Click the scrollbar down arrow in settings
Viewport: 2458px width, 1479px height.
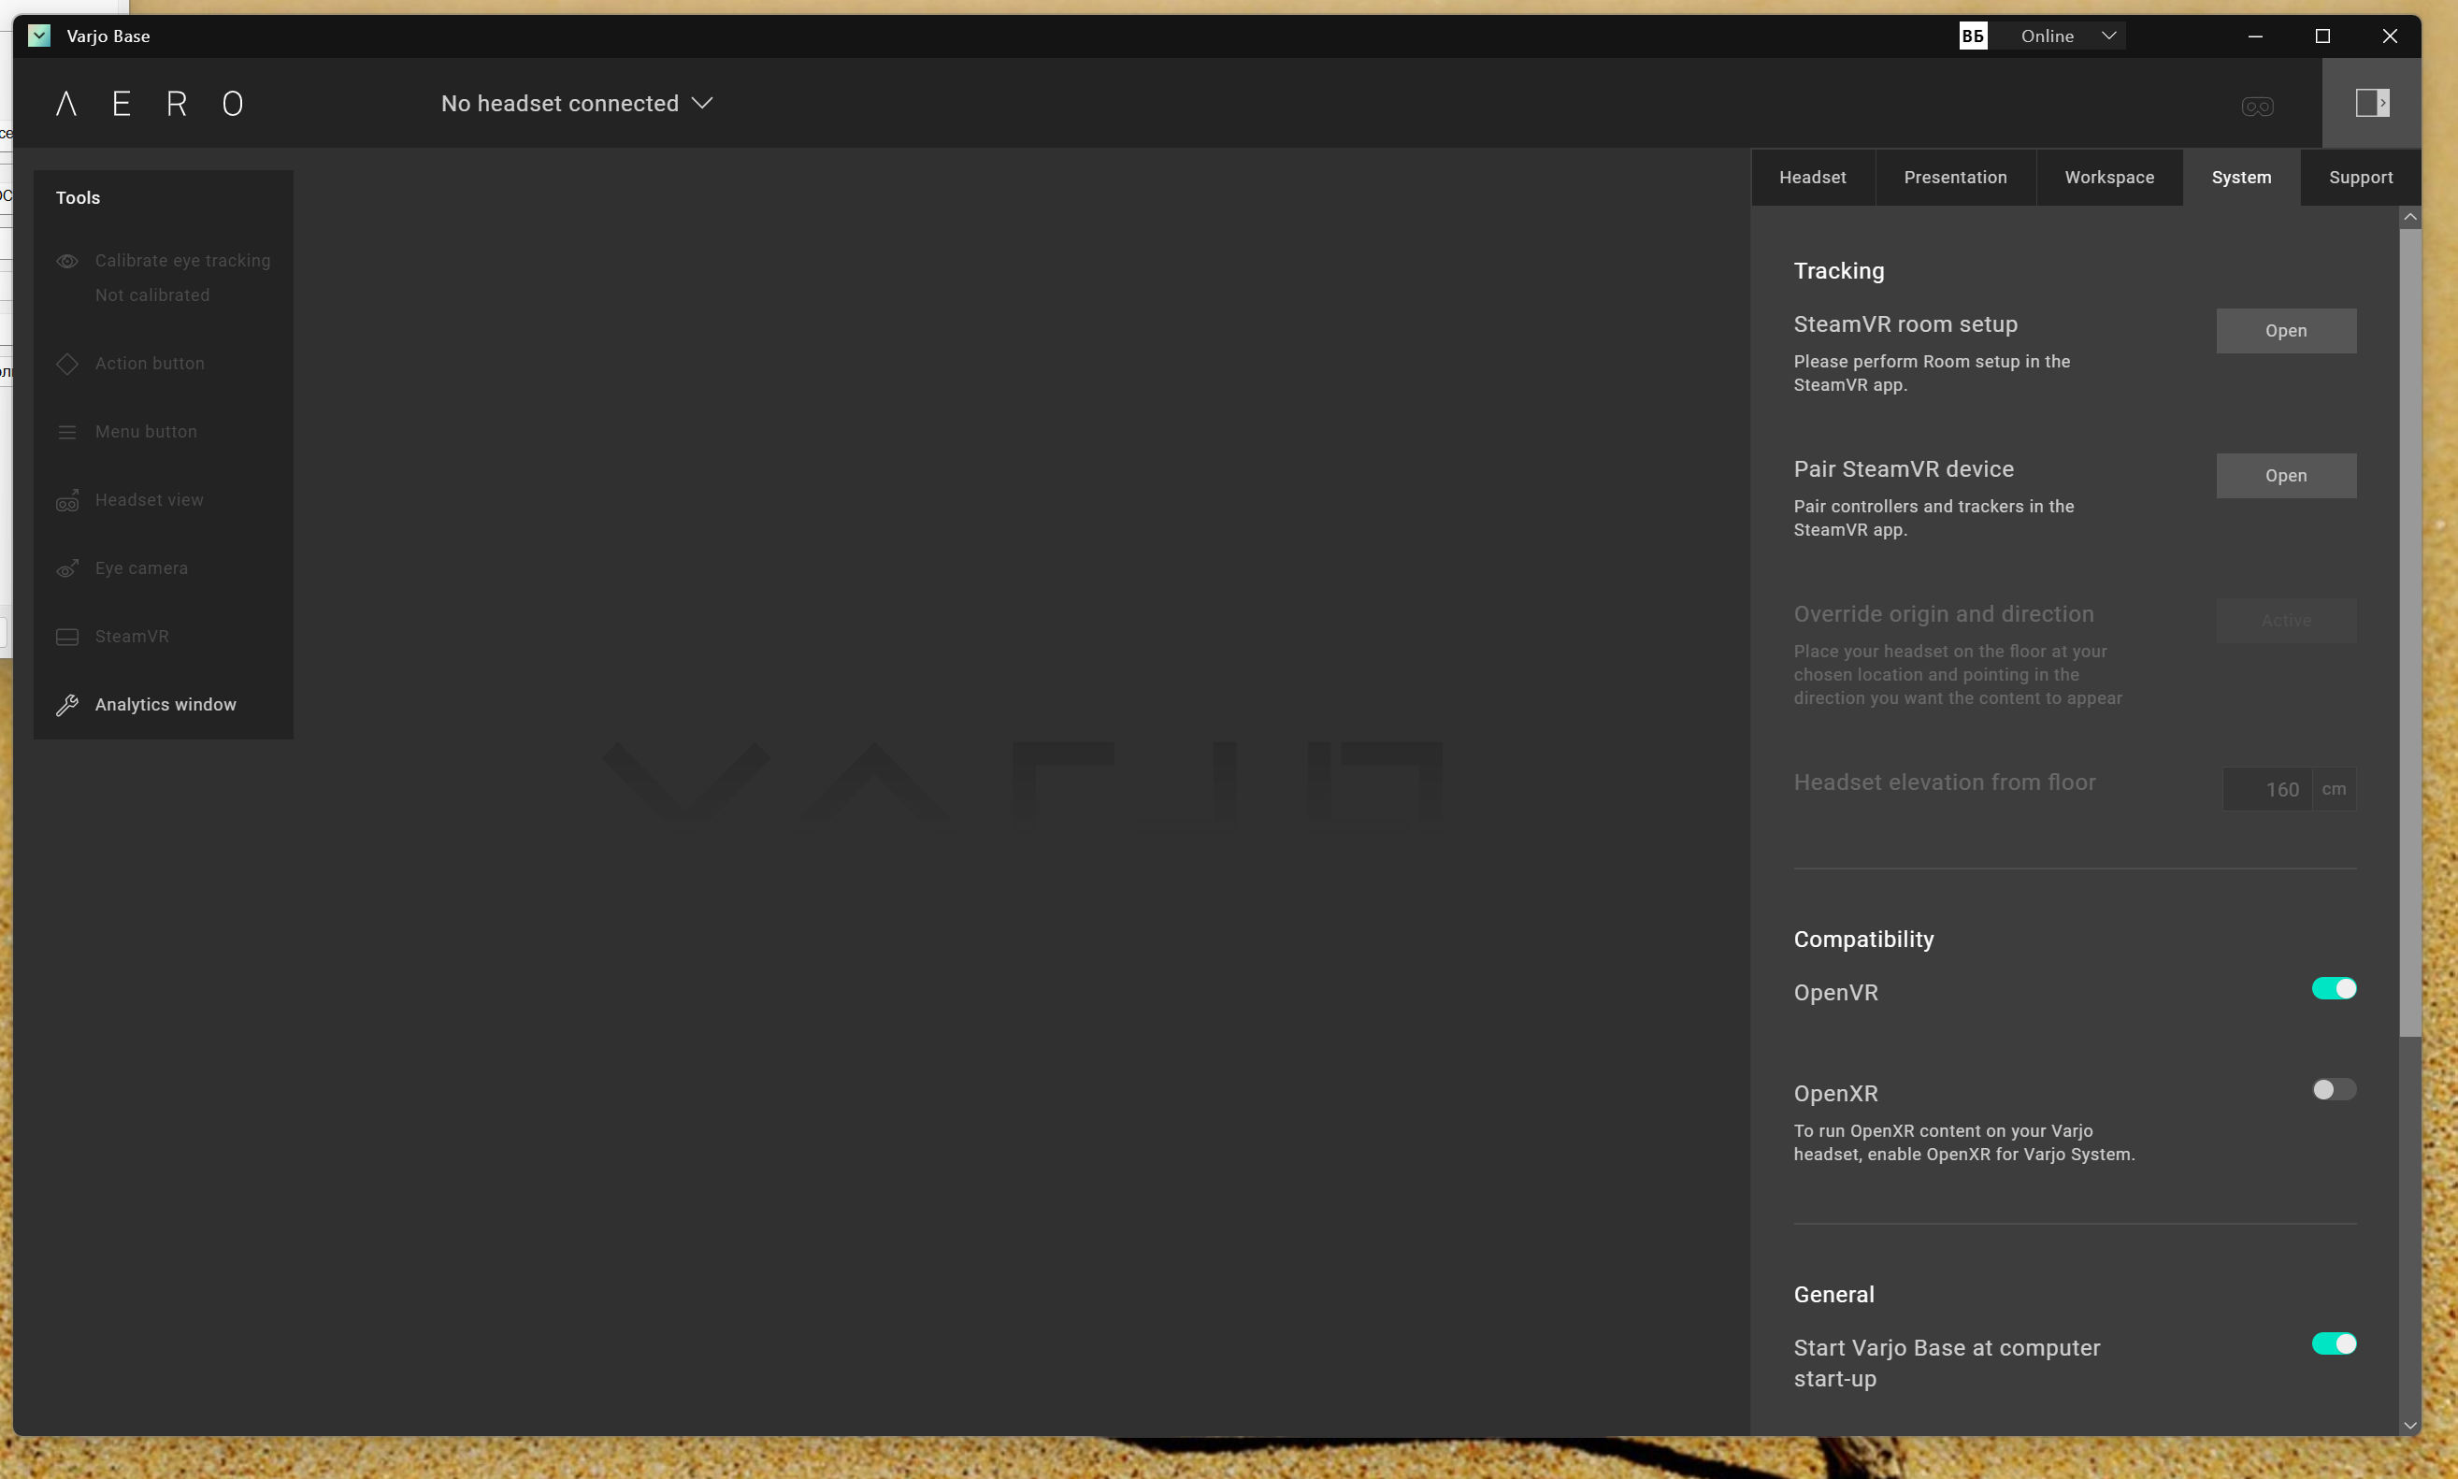click(2410, 1425)
